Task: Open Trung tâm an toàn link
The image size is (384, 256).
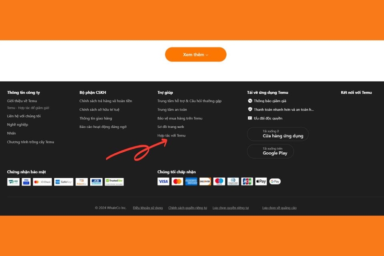Action: click(172, 110)
